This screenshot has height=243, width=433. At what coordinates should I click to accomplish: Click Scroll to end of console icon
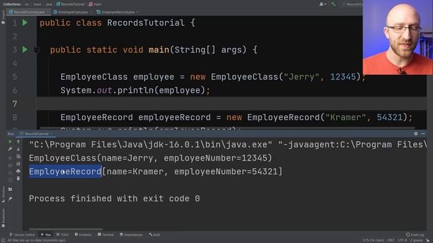pyautogui.click(x=18, y=164)
